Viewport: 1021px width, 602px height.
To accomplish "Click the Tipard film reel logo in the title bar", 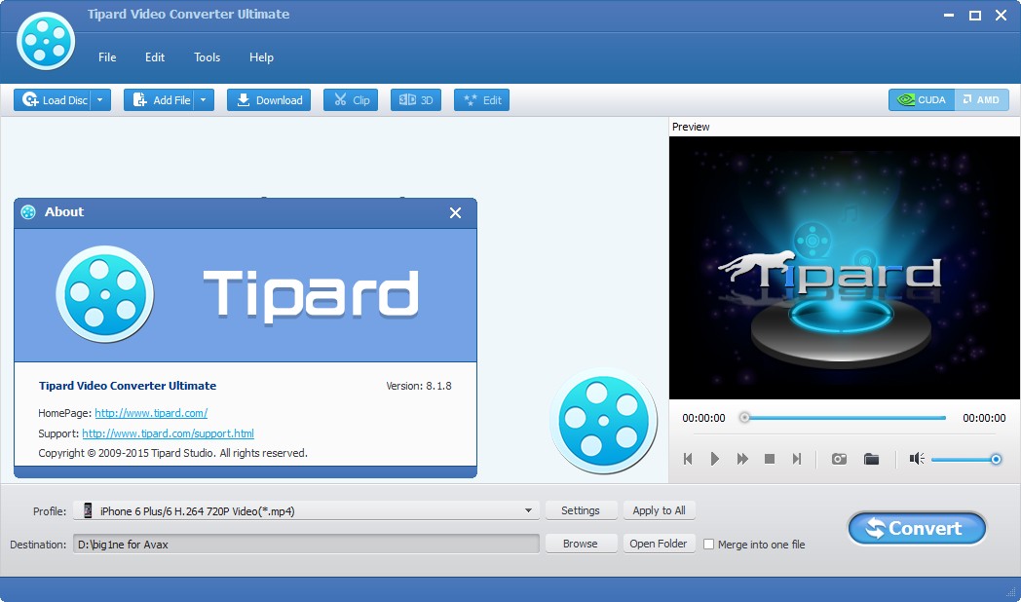I will point(46,40).
